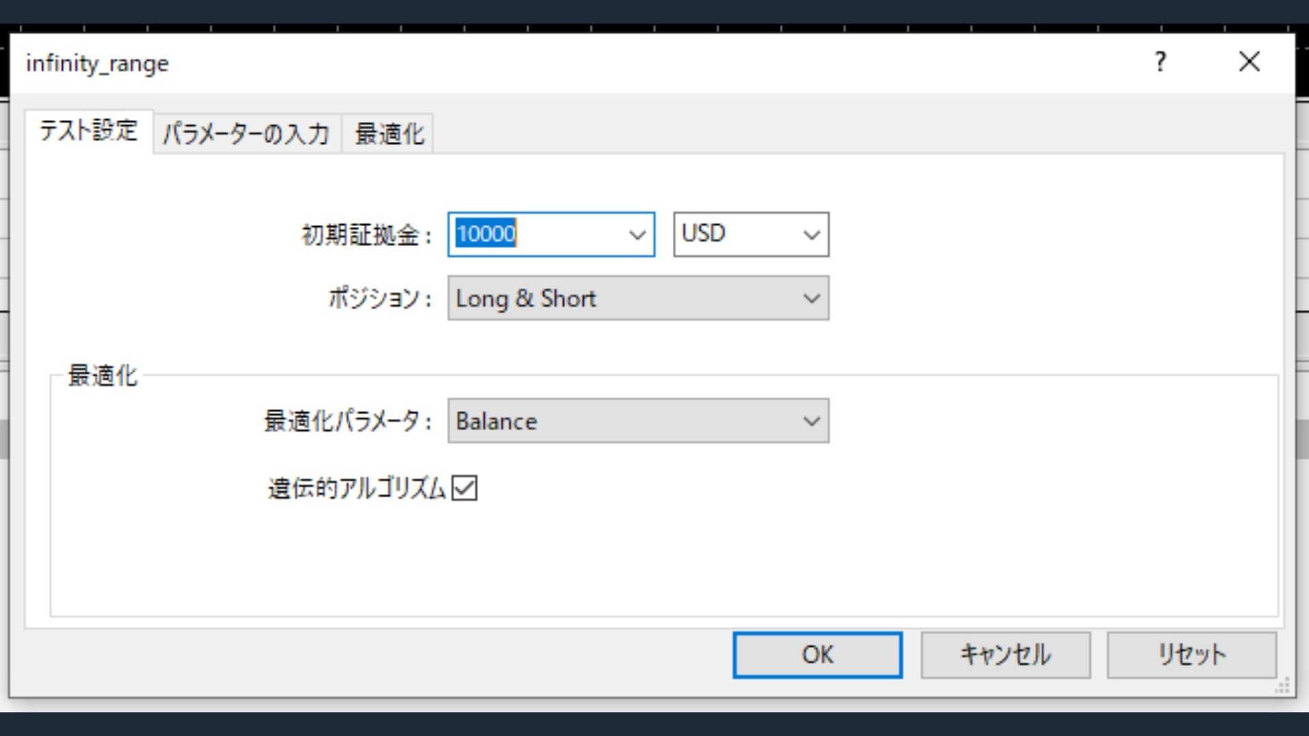Open the Balance optimization parameter dropdown
The height and width of the screenshot is (736, 1309).
638,420
